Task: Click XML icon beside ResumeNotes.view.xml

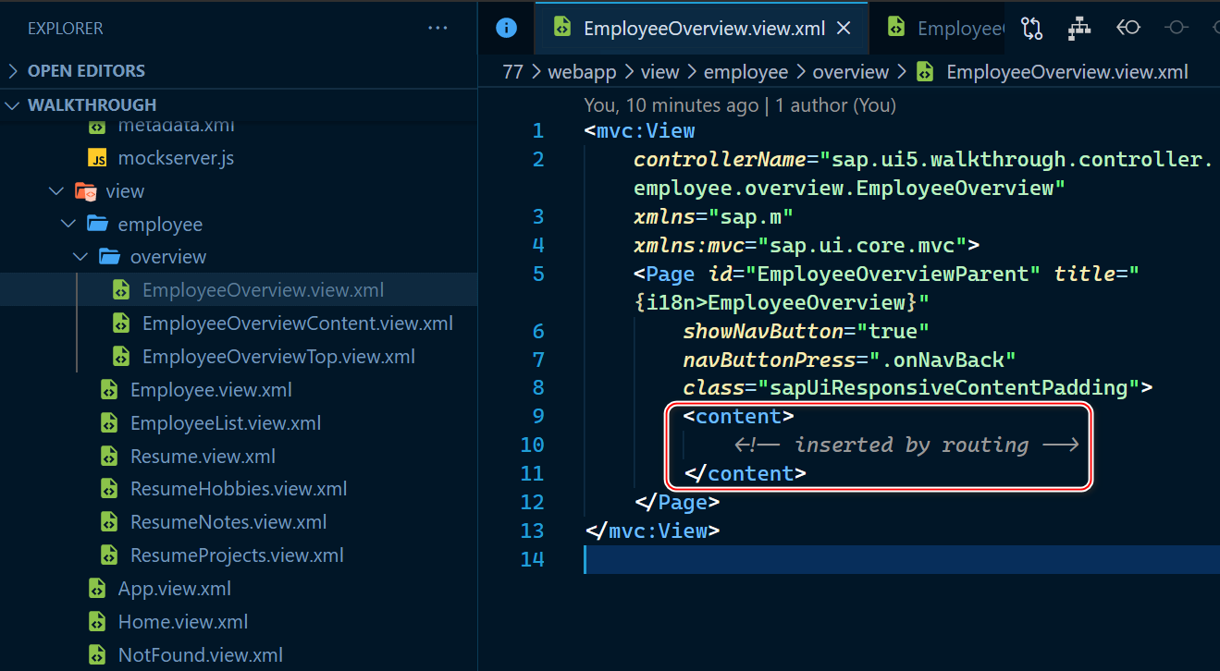Action: click(x=109, y=522)
